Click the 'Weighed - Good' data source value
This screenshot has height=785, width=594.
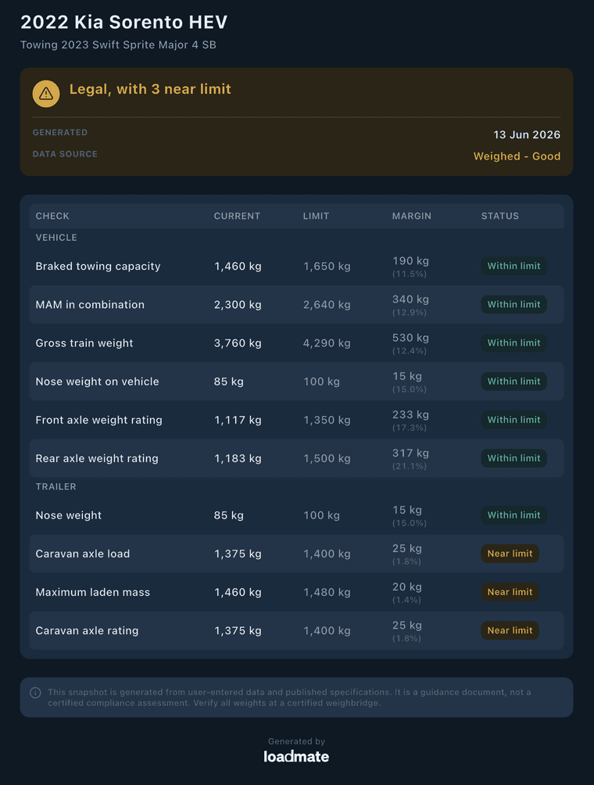[517, 156]
